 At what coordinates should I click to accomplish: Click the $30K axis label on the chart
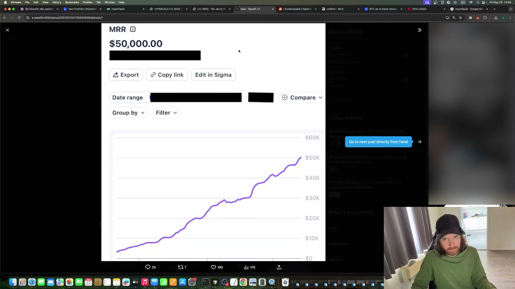(x=312, y=198)
